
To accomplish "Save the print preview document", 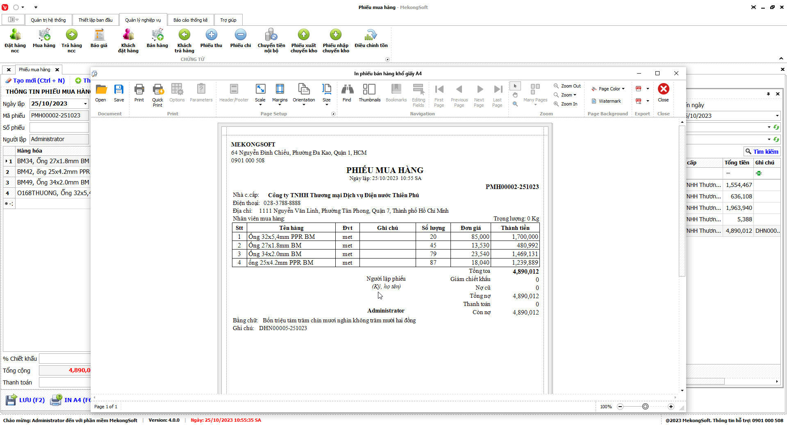I will tap(119, 93).
